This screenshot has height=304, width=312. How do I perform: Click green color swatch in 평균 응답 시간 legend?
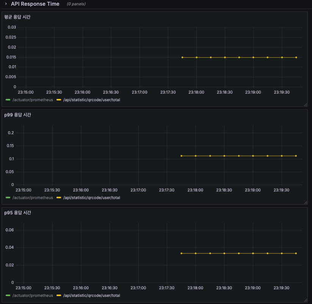point(8,100)
